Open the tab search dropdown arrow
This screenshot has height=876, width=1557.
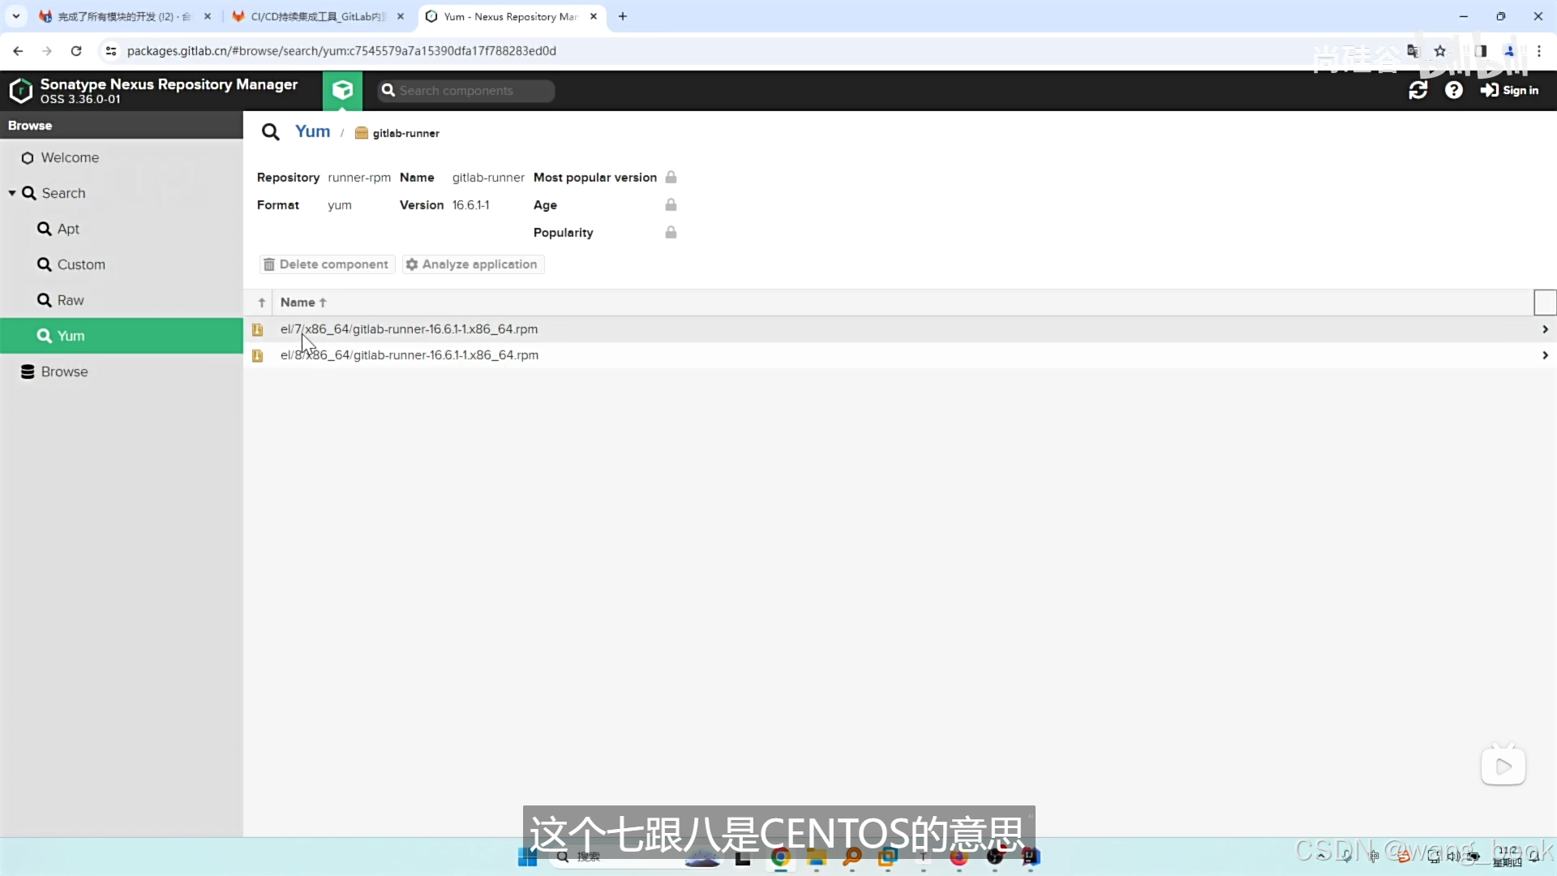pos(16,16)
